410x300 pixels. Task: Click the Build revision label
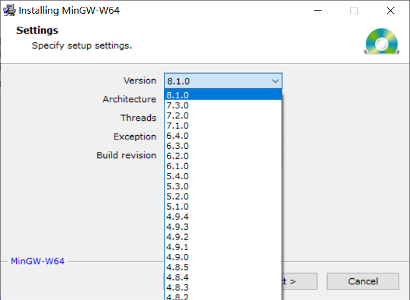(126, 155)
